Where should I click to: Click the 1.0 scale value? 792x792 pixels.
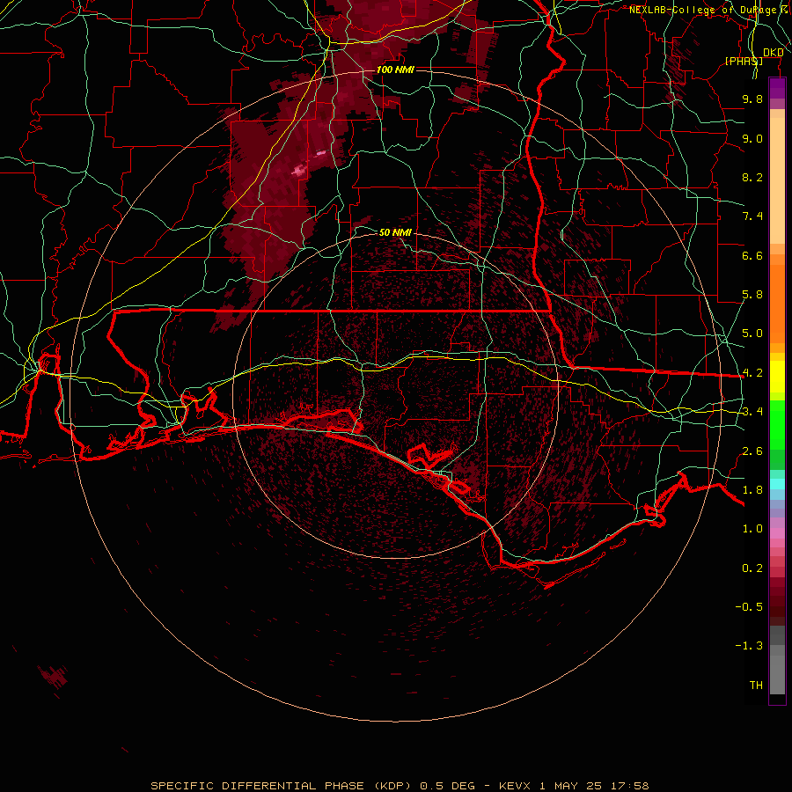point(752,529)
